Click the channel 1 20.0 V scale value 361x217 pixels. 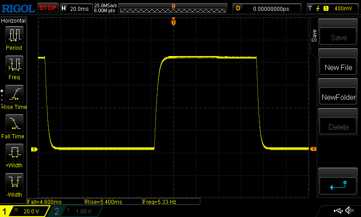tap(31, 212)
